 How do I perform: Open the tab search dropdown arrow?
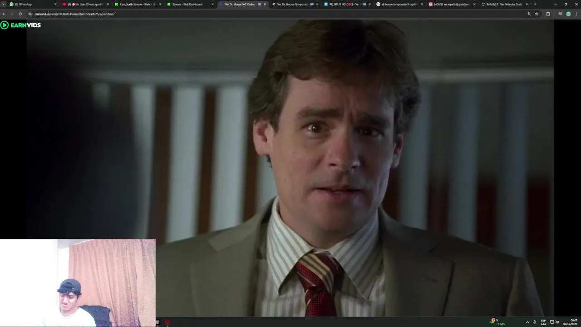click(3, 4)
